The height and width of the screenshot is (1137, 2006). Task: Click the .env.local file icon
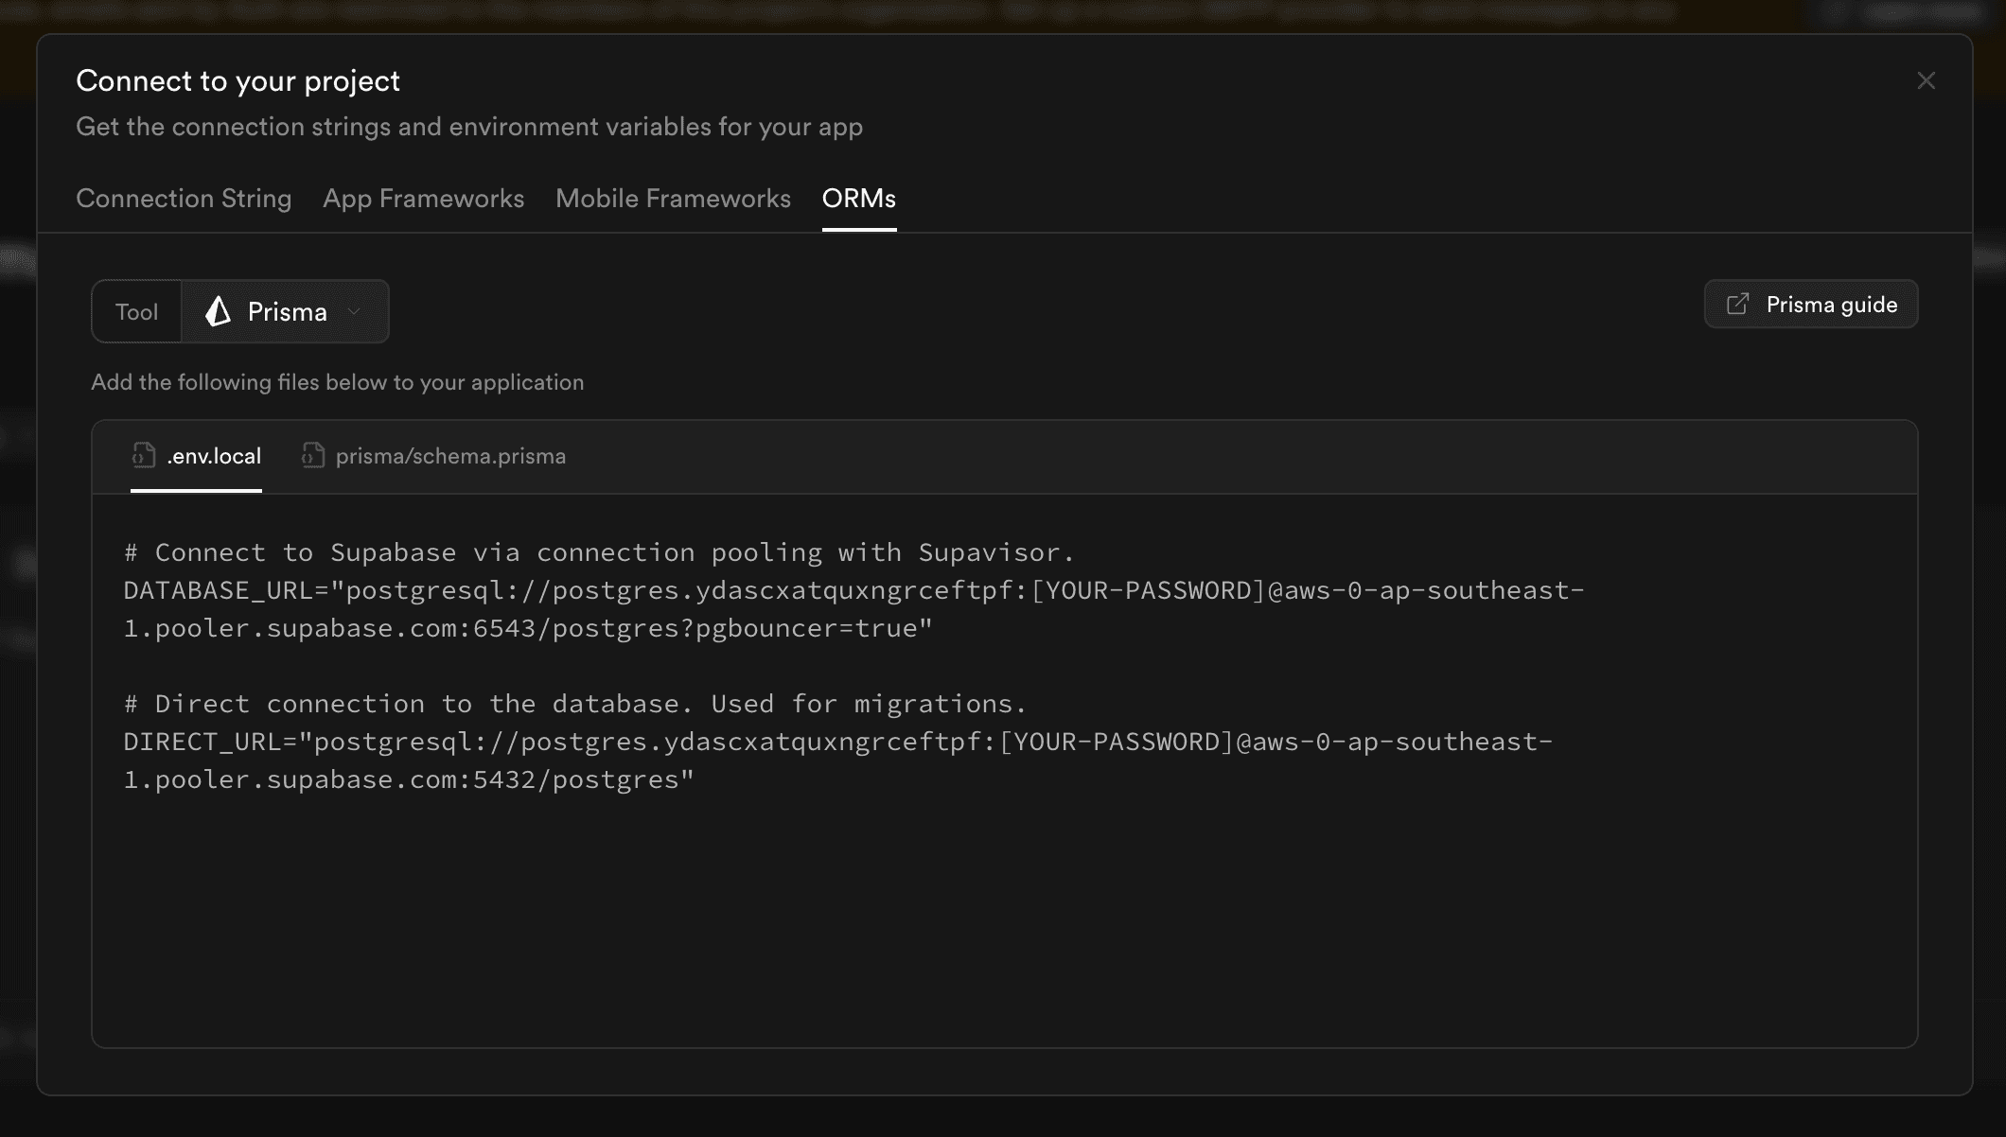(x=144, y=455)
